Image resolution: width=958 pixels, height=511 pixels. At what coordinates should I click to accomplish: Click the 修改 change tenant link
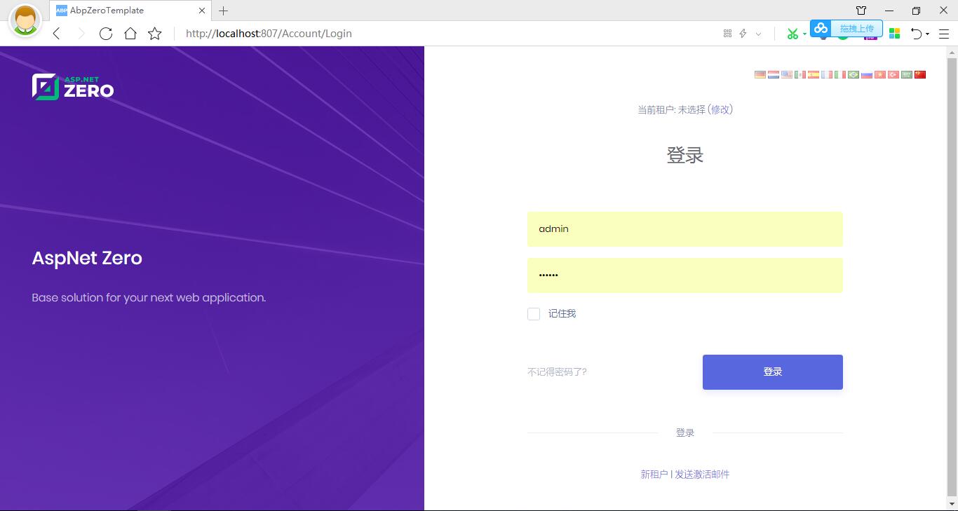point(720,109)
